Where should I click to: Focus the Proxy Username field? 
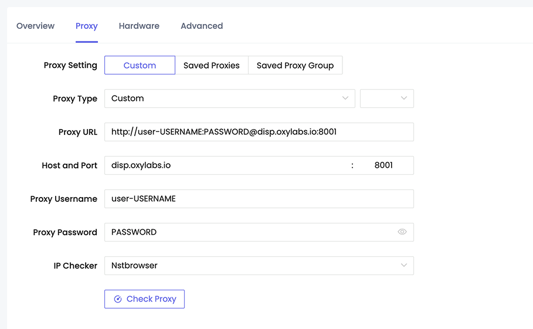click(258, 199)
